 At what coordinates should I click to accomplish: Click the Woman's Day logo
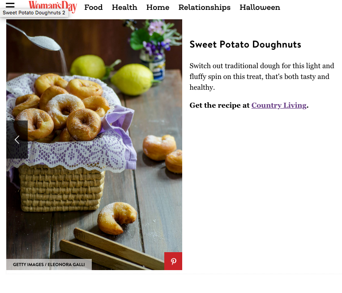click(53, 7)
